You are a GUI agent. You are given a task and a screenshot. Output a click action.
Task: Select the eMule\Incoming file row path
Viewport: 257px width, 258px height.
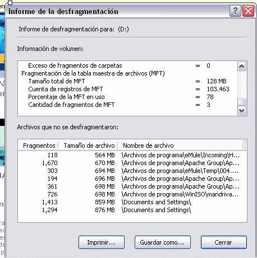(x=181, y=155)
